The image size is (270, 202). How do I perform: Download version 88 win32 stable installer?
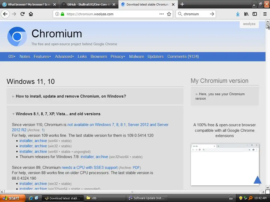(x=26, y=184)
